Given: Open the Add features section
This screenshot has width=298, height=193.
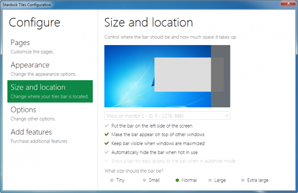Looking at the screenshot, I should pyautogui.click(x=50, y=136).
